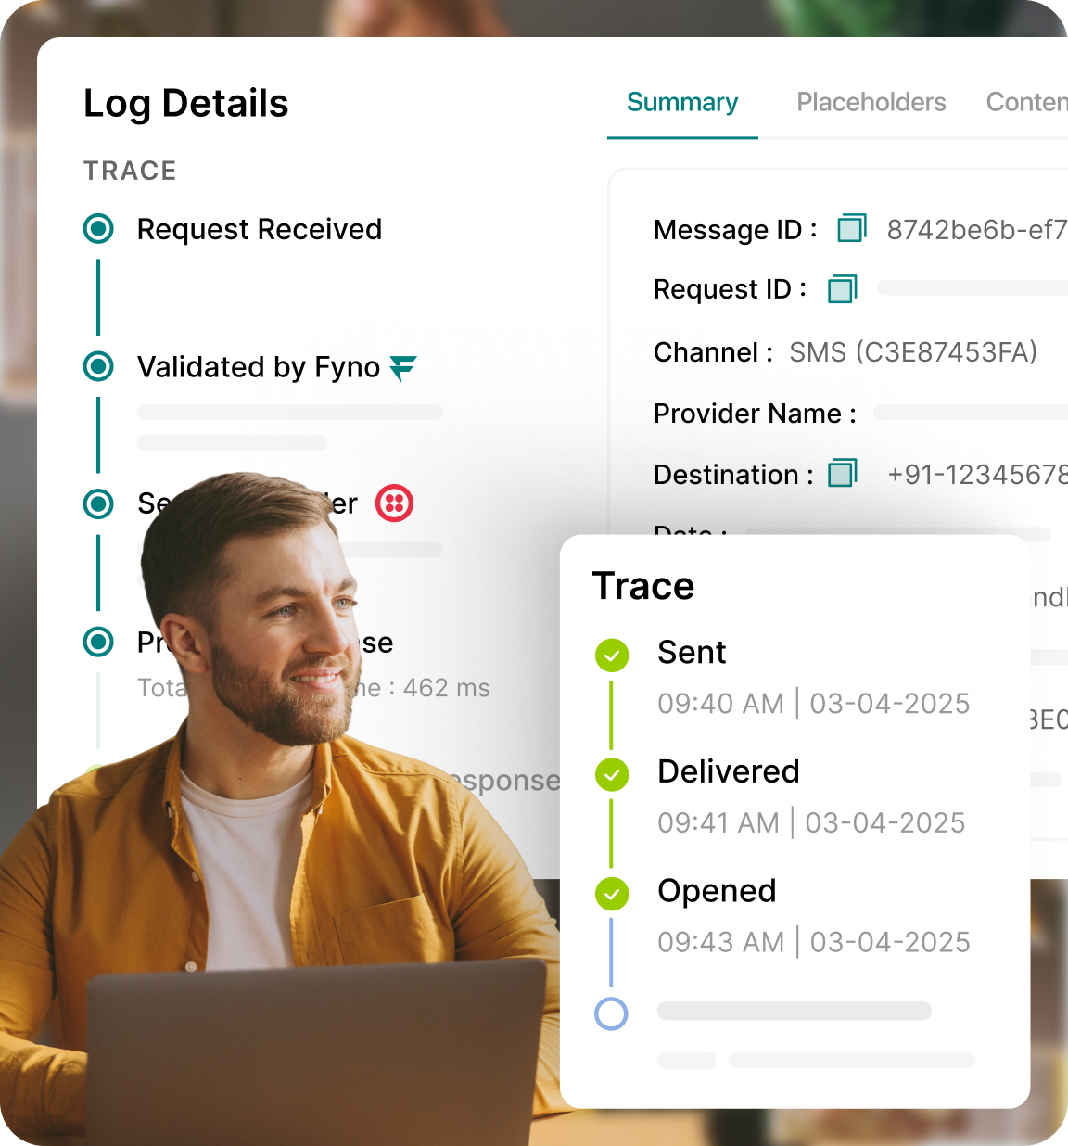Click the 'Log Details' heading
This screenshot has width=1068, height=1146.
(x=186, y=104)
